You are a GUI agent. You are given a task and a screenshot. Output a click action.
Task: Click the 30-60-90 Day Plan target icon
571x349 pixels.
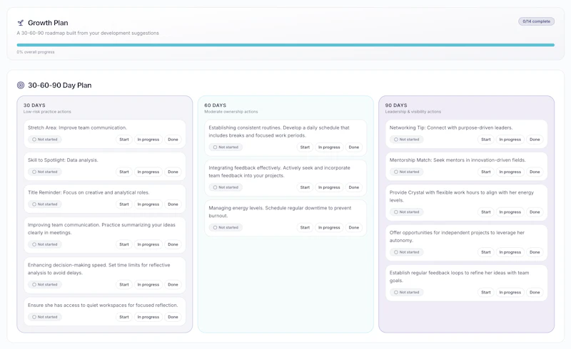21,85
